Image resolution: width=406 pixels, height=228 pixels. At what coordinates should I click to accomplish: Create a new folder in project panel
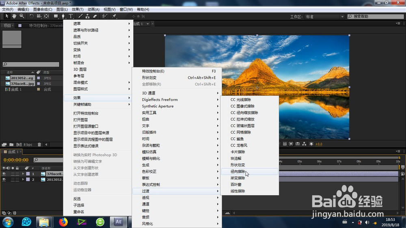pyautogui.click(x=11, y=144)
